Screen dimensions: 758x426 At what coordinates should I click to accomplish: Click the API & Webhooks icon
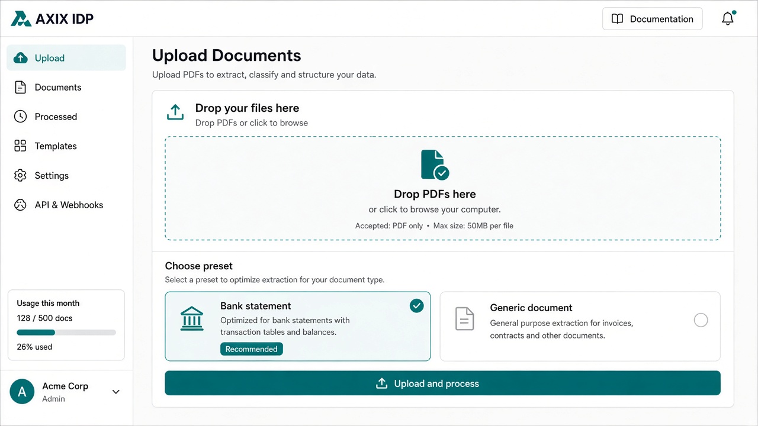tap(20, 205)
